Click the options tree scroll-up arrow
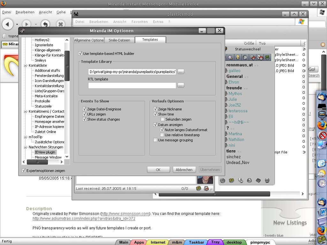The width and height of the screenshot is (327, 245). pos(67,40)
